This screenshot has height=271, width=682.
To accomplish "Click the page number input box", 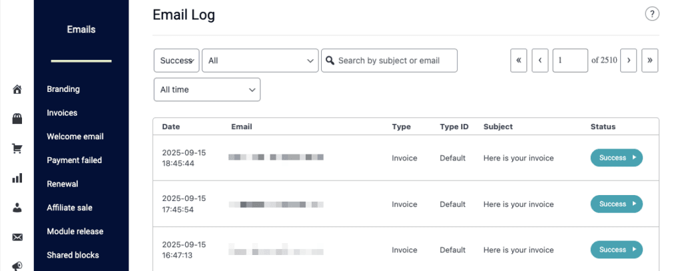I will point(569,61).
